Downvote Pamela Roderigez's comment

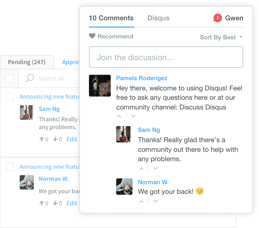coord(133,116)
